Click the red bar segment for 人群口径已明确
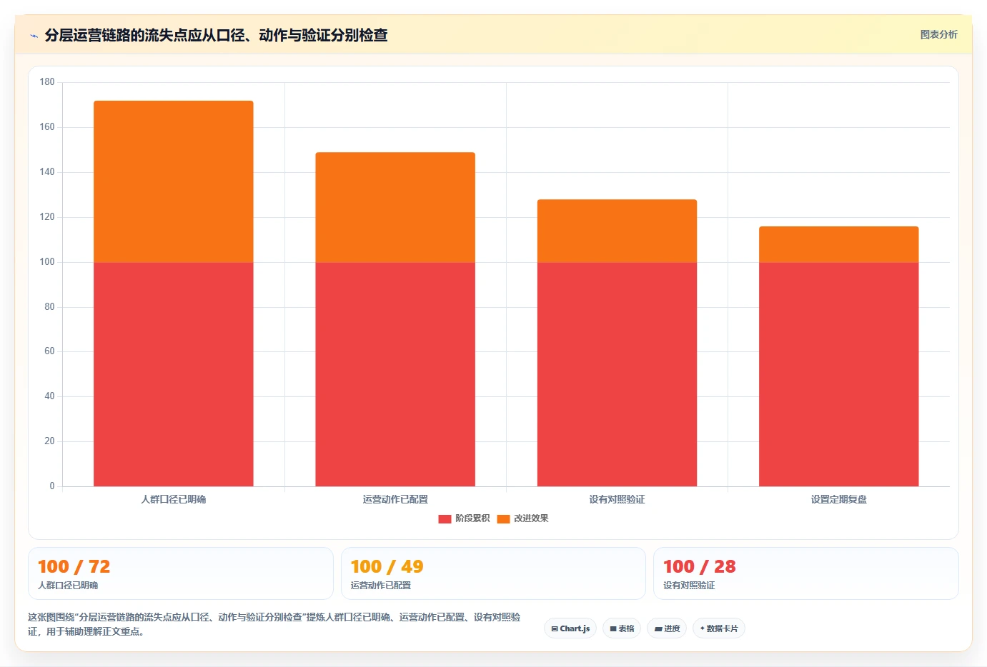Image resolution: width=987 pixels, height=667 pixels. tap(174, 374)
